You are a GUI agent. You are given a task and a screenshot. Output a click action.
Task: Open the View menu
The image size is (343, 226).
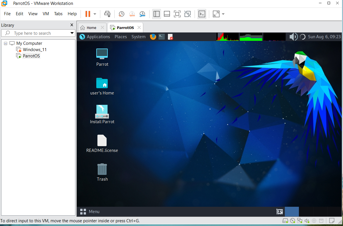click(33, 13)
